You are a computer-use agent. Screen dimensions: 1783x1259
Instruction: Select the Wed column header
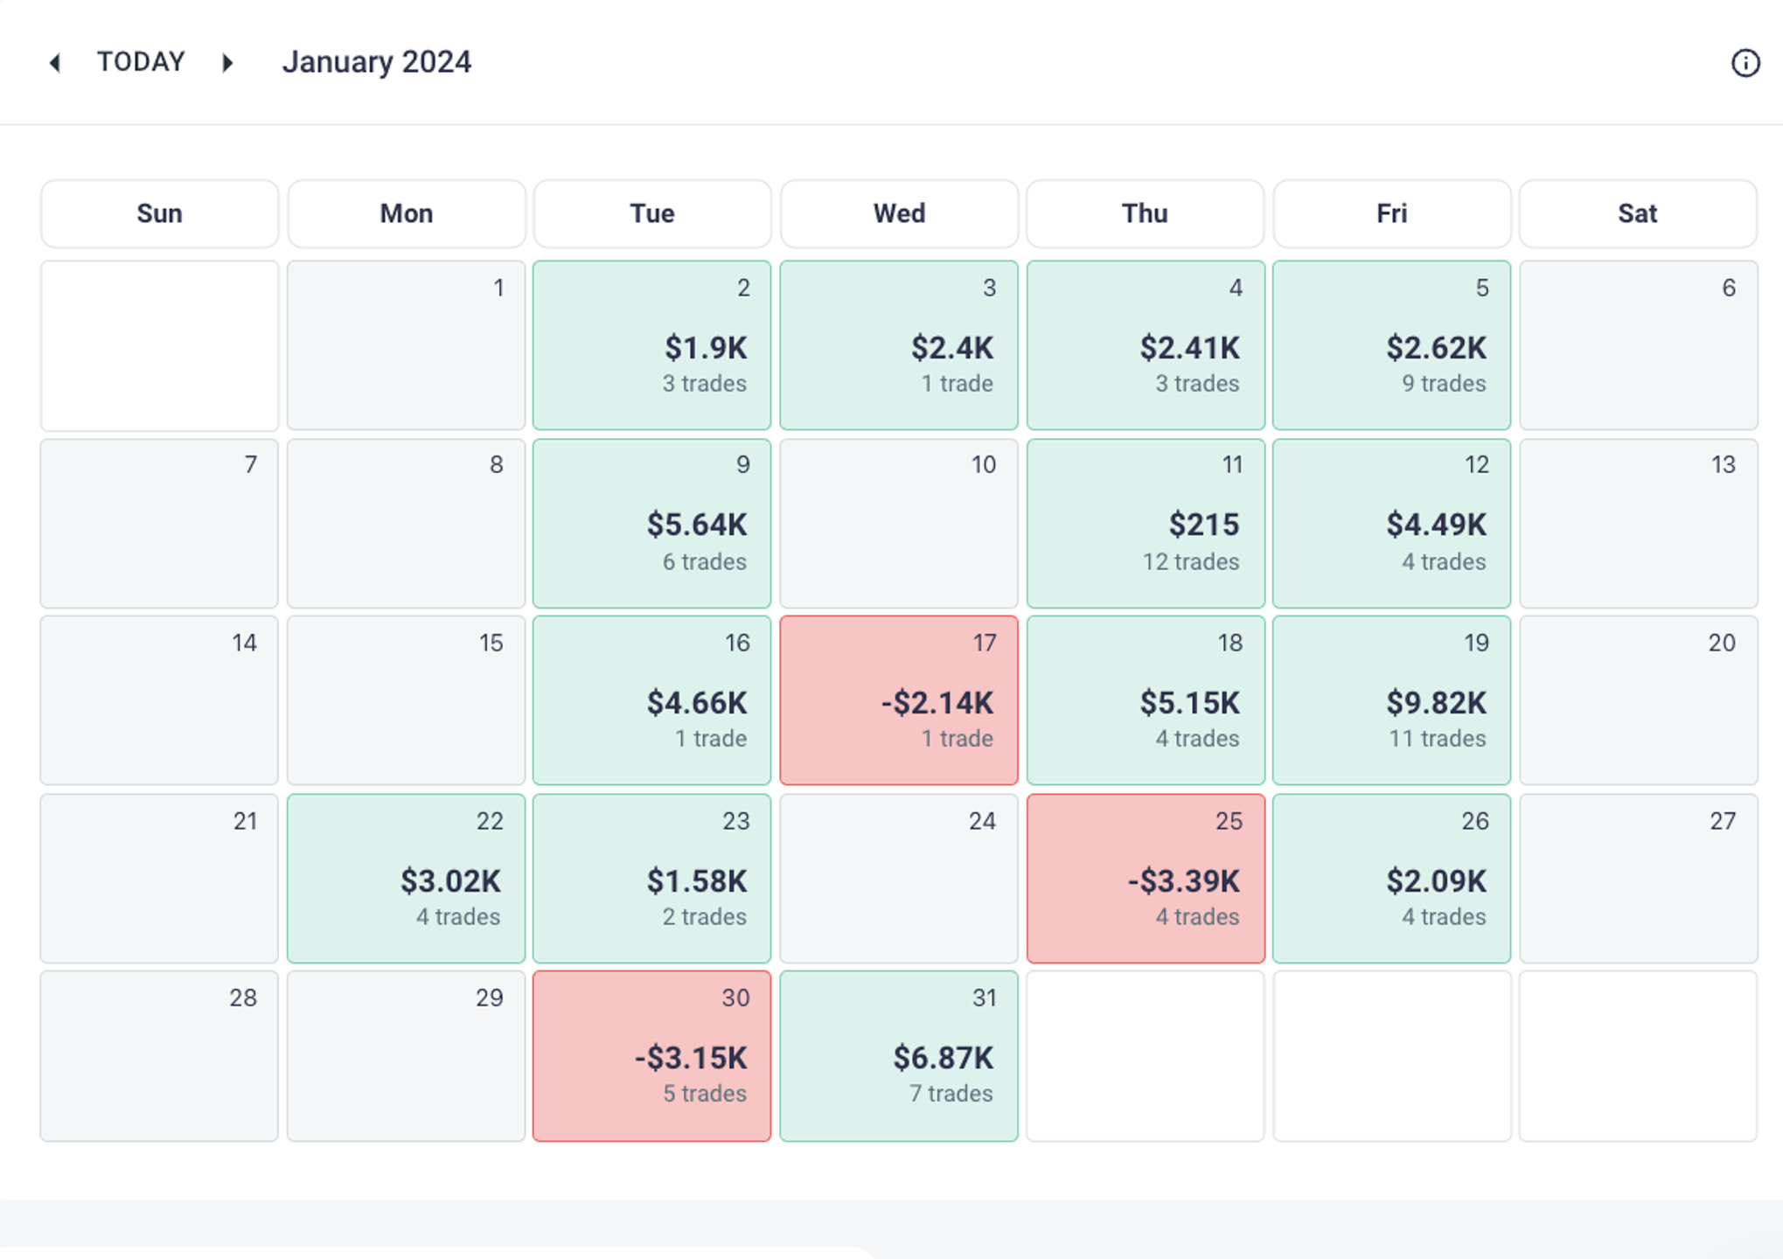coord(899,213)
